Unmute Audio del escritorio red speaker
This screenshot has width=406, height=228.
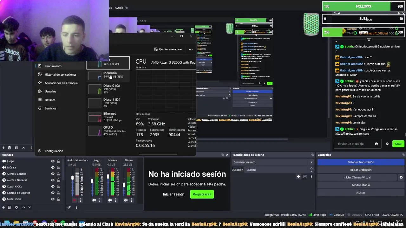click(75, 200)
